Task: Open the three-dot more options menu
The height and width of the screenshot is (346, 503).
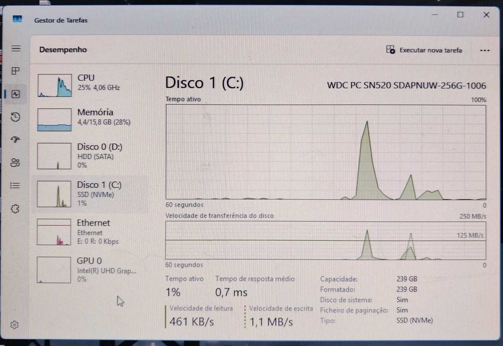Action: pyautogui.click(x=485, y=50)
